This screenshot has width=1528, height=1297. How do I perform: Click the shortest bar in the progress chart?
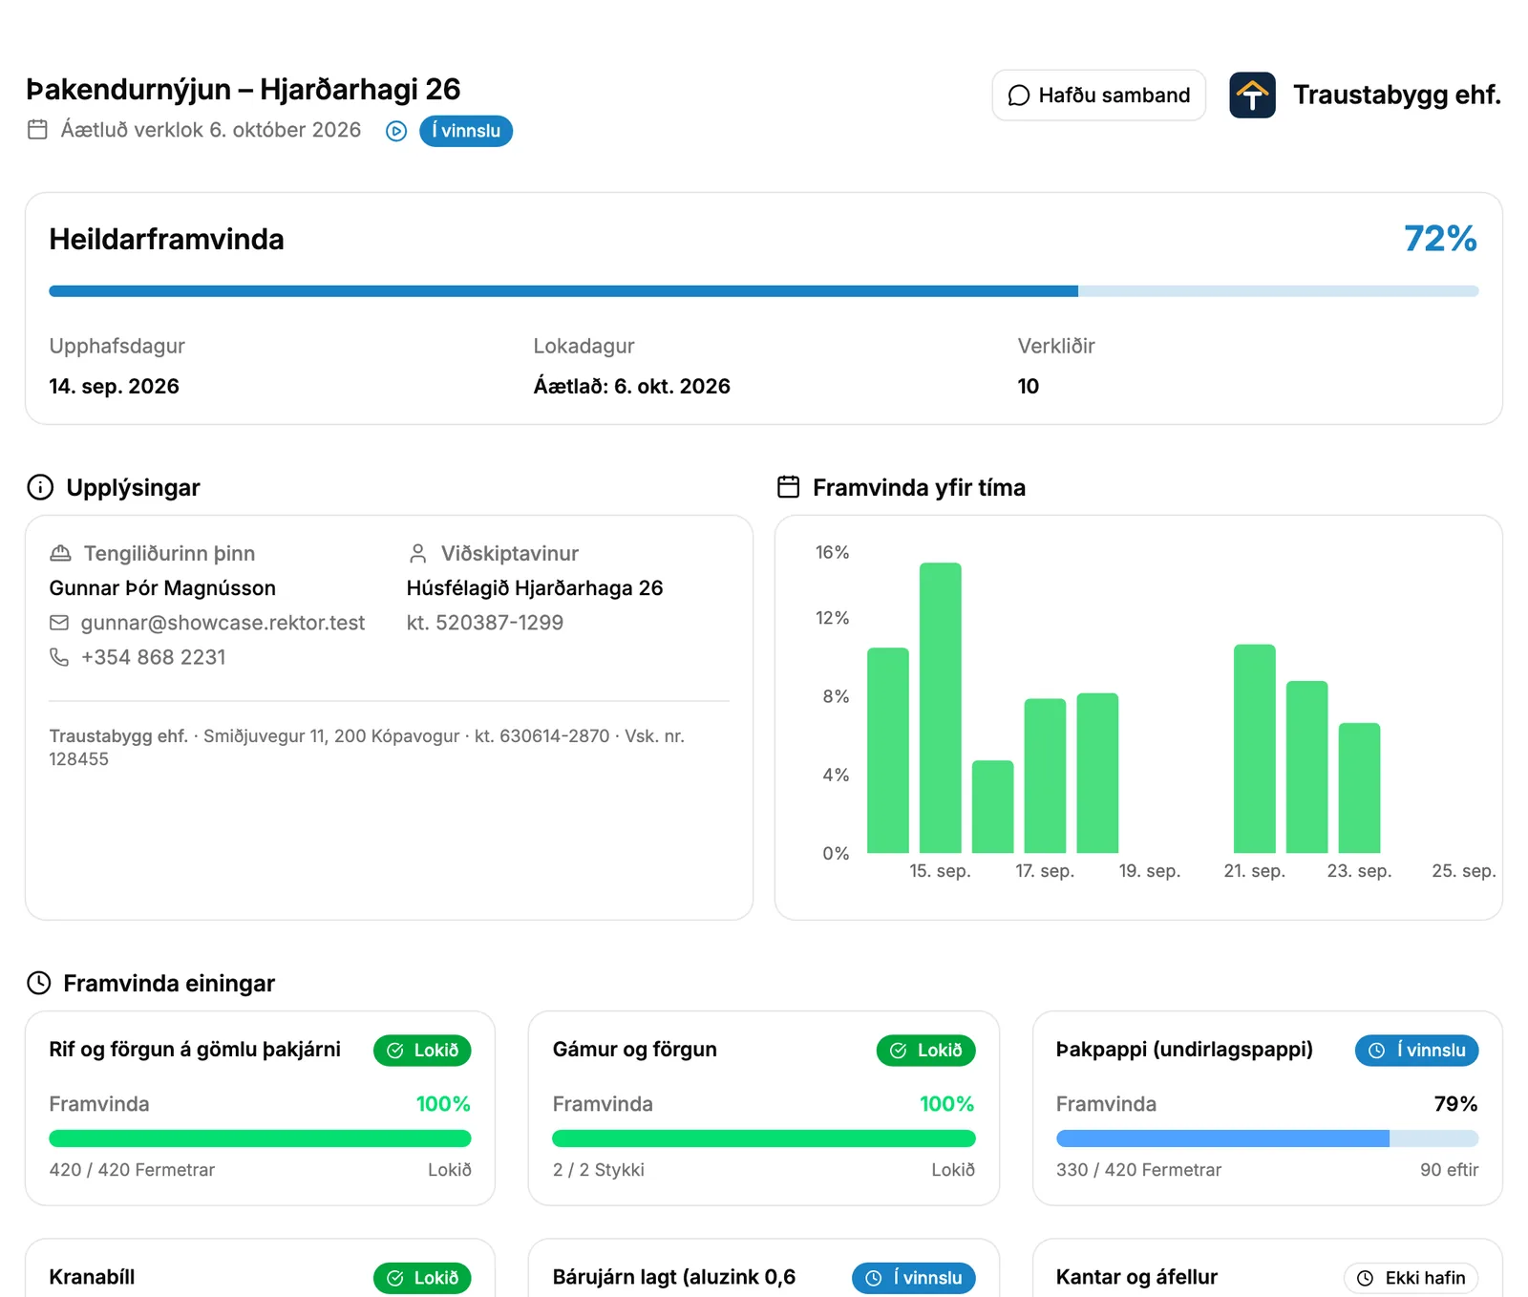[x=993, y=807]
